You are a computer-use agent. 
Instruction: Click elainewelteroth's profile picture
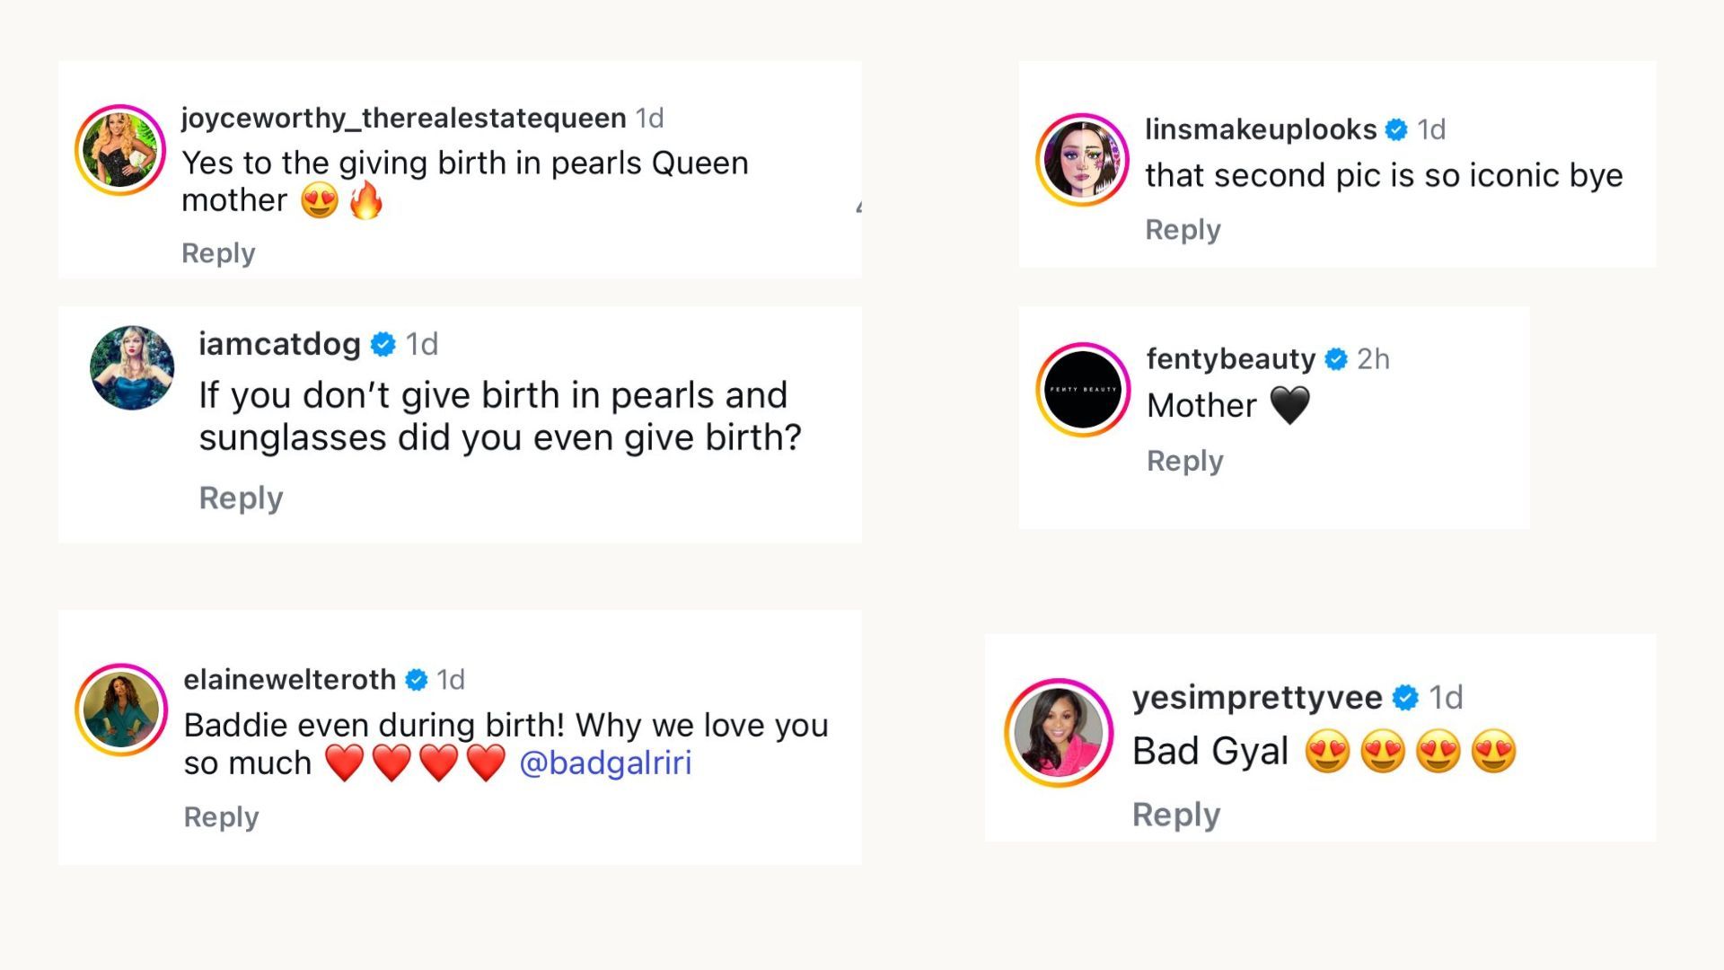(121, 710)
